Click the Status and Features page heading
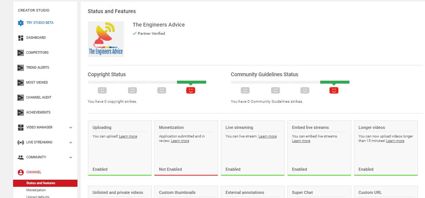425x198 pixels. (x=111, y=11)
